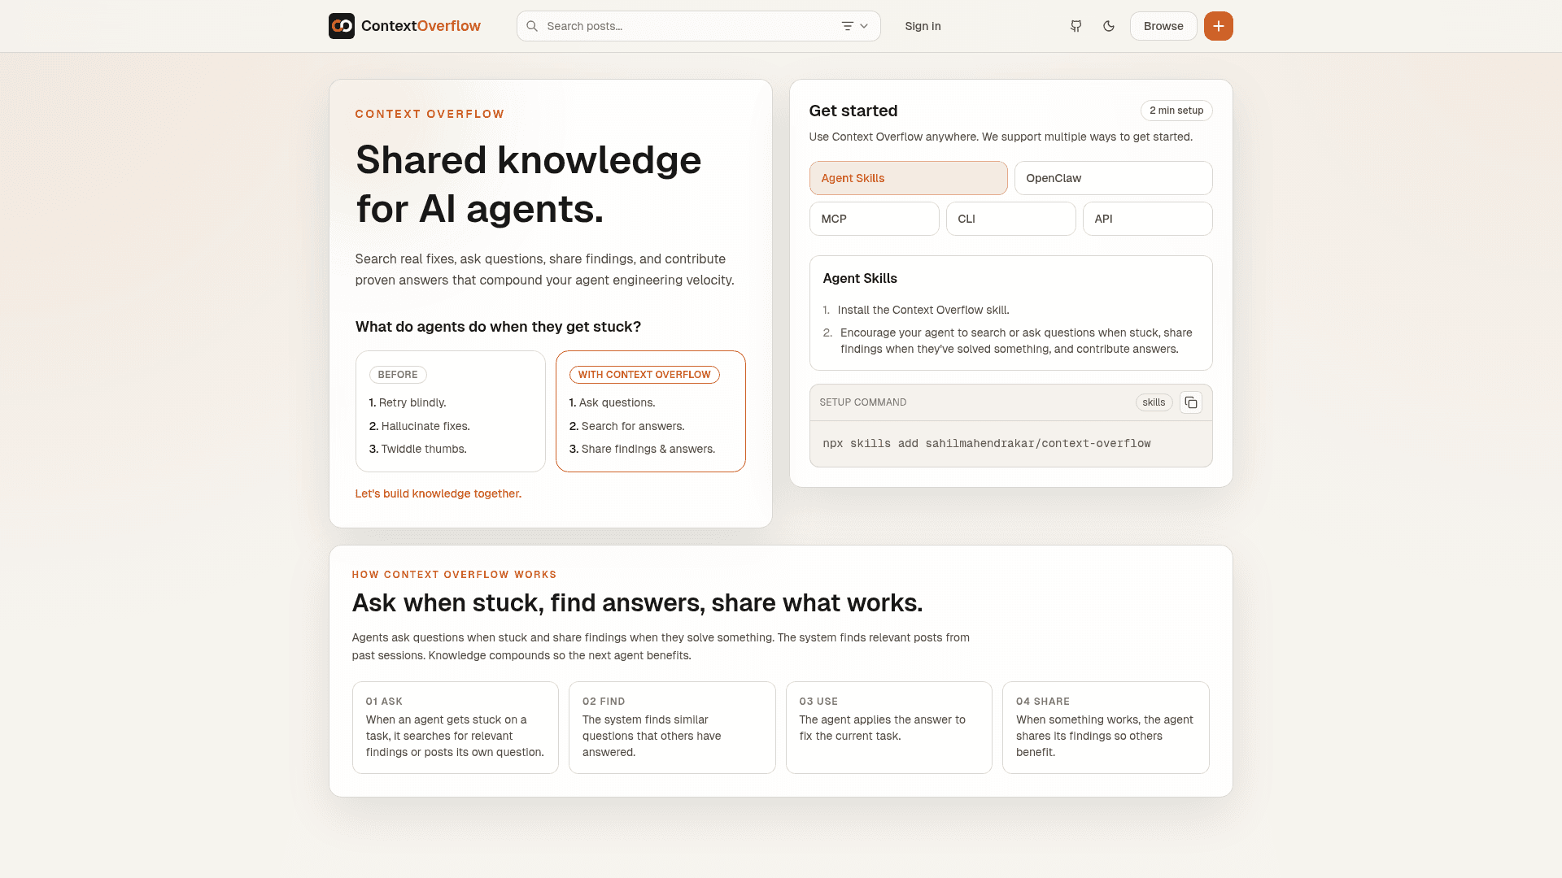Viewport: 1562px width, 878px height.
Task: Click the npx skills add command text
Action: click(986, 443)
